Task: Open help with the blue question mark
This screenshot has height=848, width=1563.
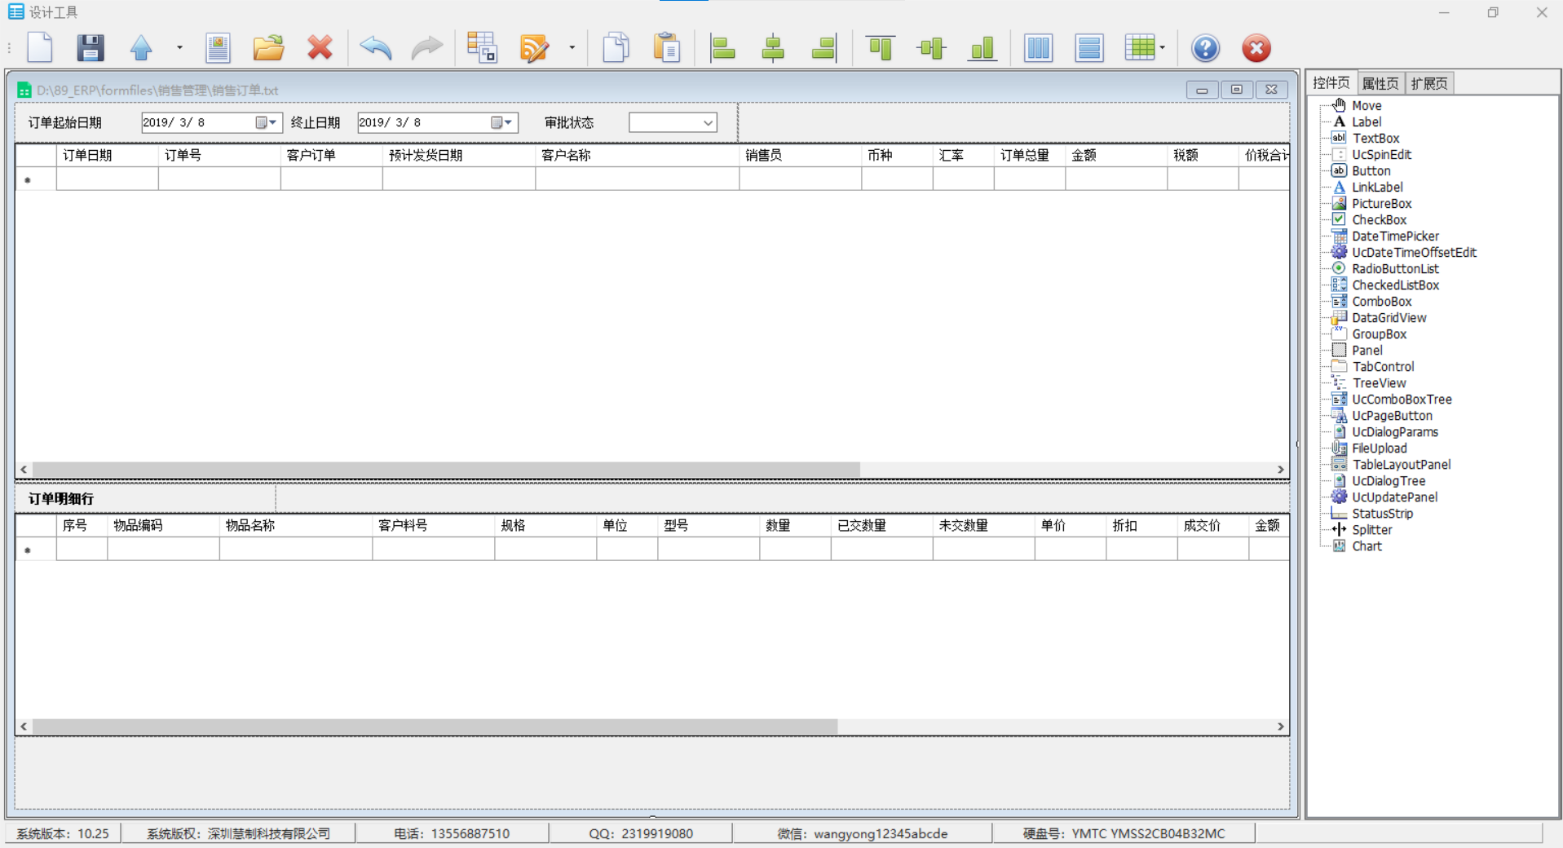Action: click(1205, 48)
